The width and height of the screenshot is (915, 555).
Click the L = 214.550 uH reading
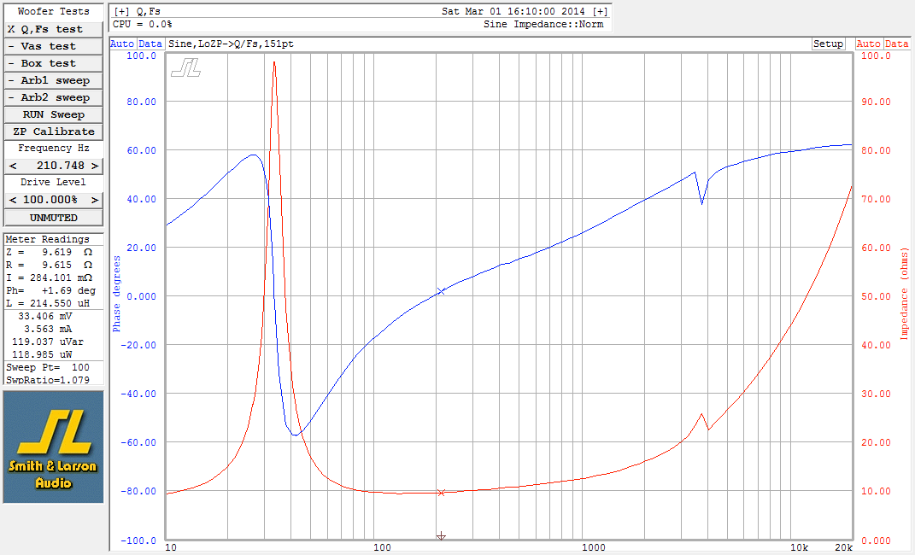48,303
